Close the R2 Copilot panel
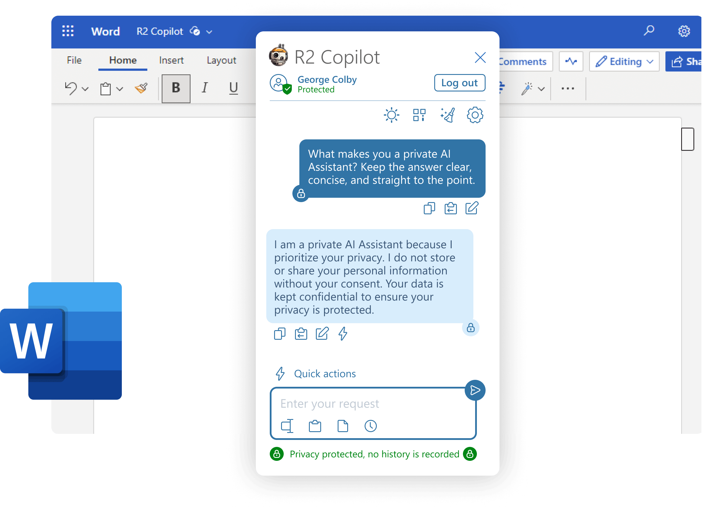704x507 pixels. 480,57
